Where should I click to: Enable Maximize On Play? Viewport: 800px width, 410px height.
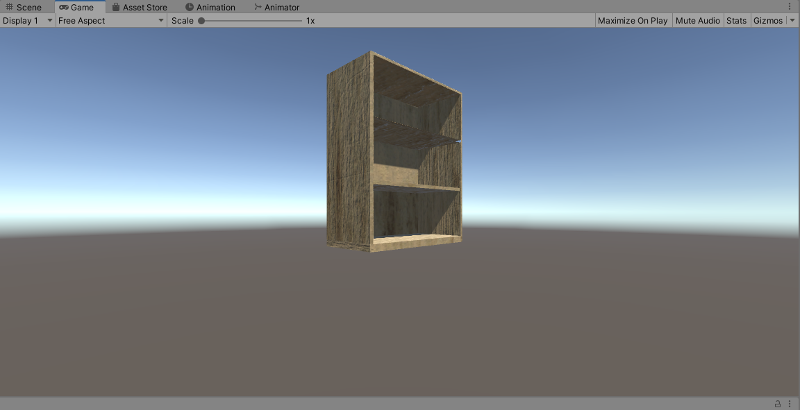633,20
